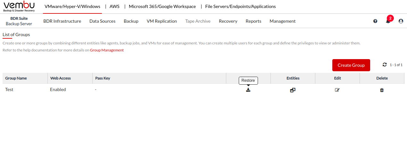Switch to the AWS tab
The image size is (407, 154).
pyautogui.click(x=114, y=6)
